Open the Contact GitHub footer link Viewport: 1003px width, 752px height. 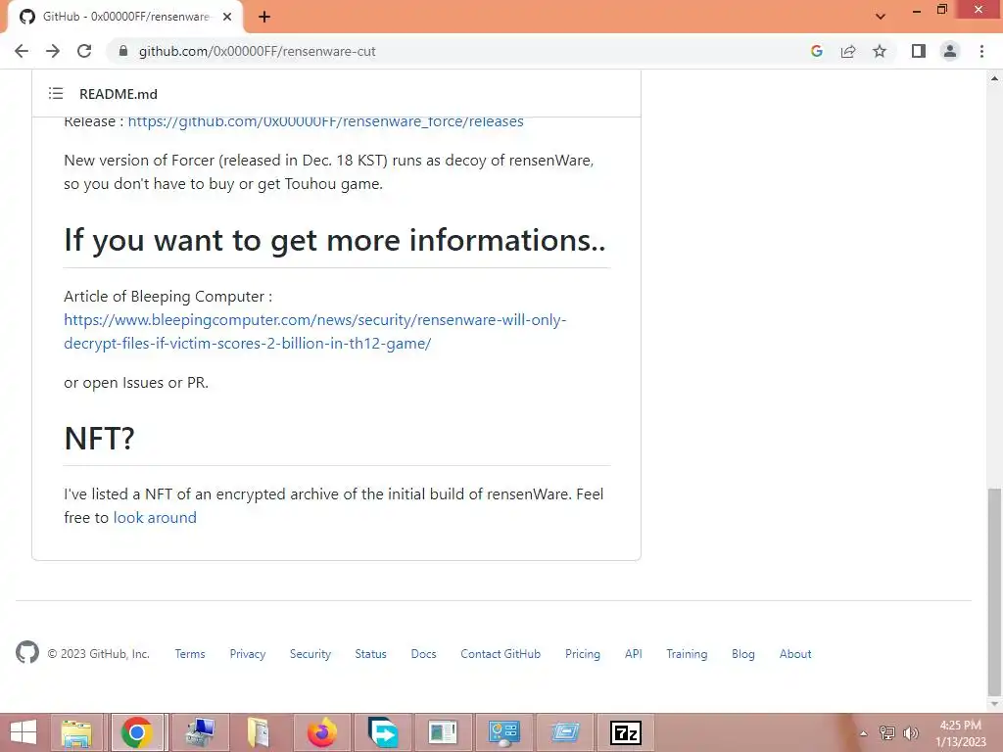501,653
